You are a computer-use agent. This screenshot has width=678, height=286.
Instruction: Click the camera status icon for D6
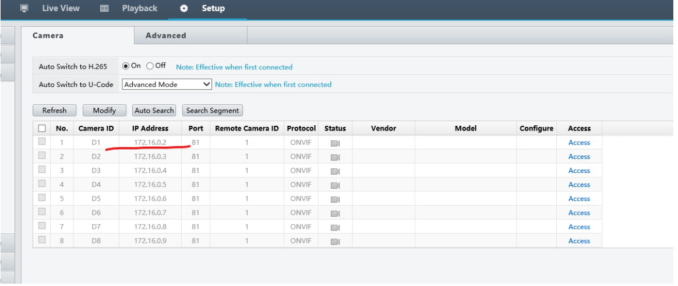tap(335, 213)
